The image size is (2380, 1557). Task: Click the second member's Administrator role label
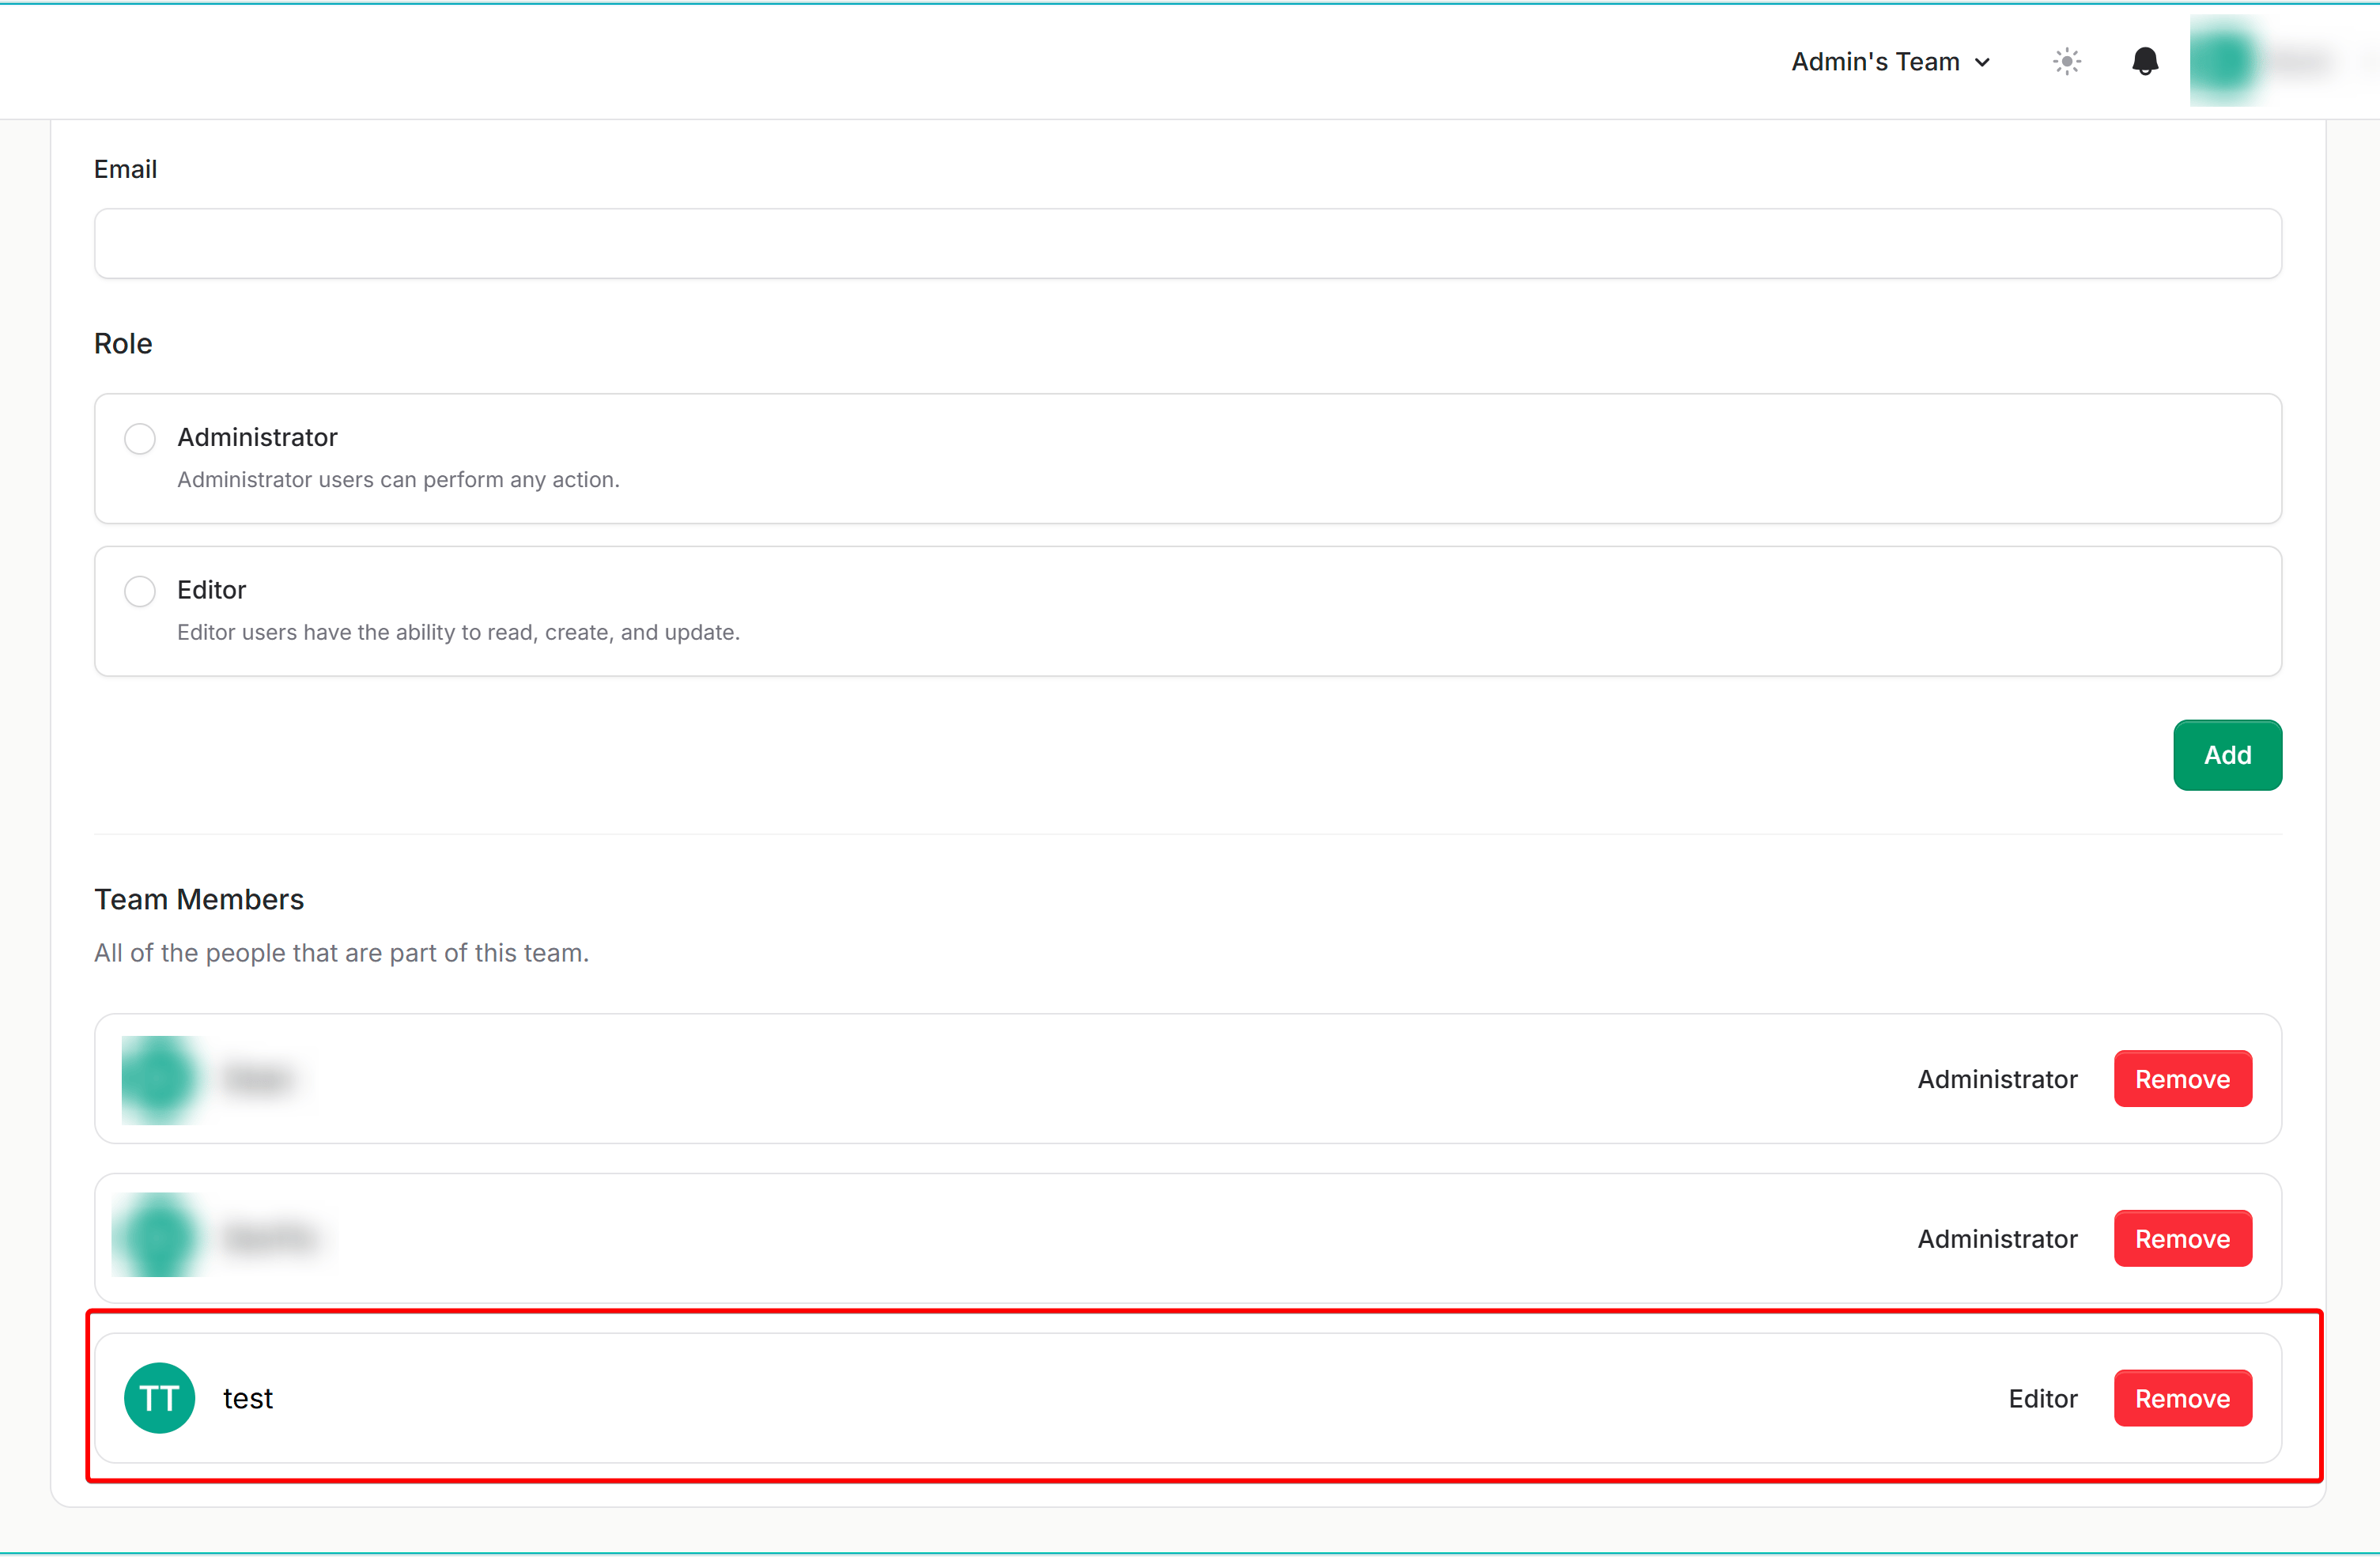(1996, 1238)
